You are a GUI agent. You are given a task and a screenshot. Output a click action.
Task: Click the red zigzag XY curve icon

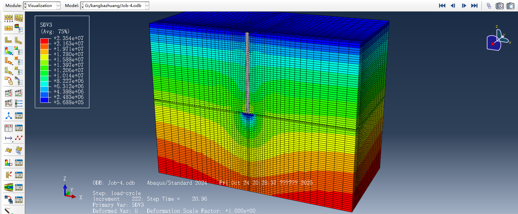coord(19,138)
